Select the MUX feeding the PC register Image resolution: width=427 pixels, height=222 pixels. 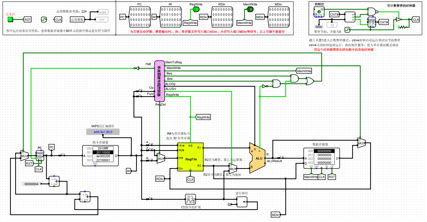24,156
